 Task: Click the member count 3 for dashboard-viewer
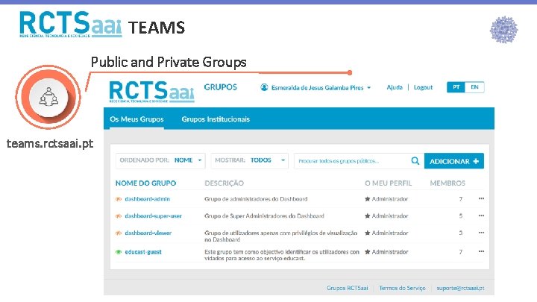pyautogui.click(x=461, y=233)
